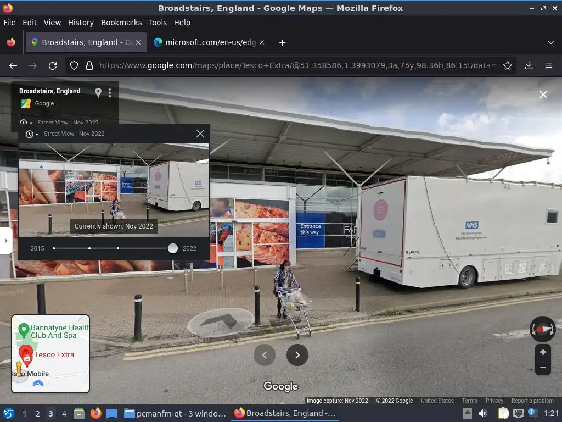Viewport: 562px width, 422px height.
Task: Open the taskbar start menu icon
Action: (9, 413)
